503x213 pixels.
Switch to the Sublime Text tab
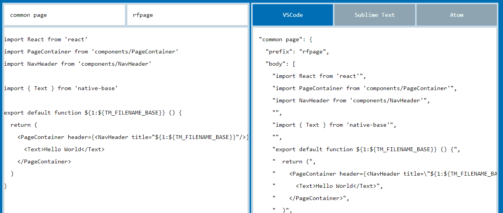click(x=375, y=15)
